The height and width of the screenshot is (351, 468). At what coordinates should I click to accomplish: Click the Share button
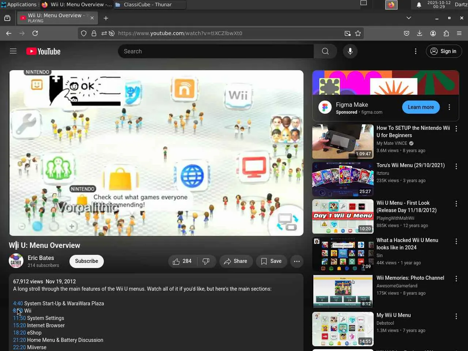236,261
